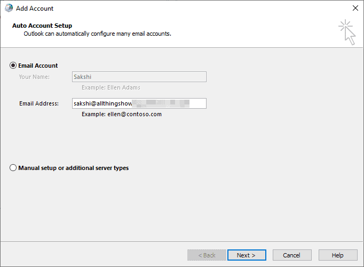
Task: Open Help for account setup
Action: [x=338, y=255]
